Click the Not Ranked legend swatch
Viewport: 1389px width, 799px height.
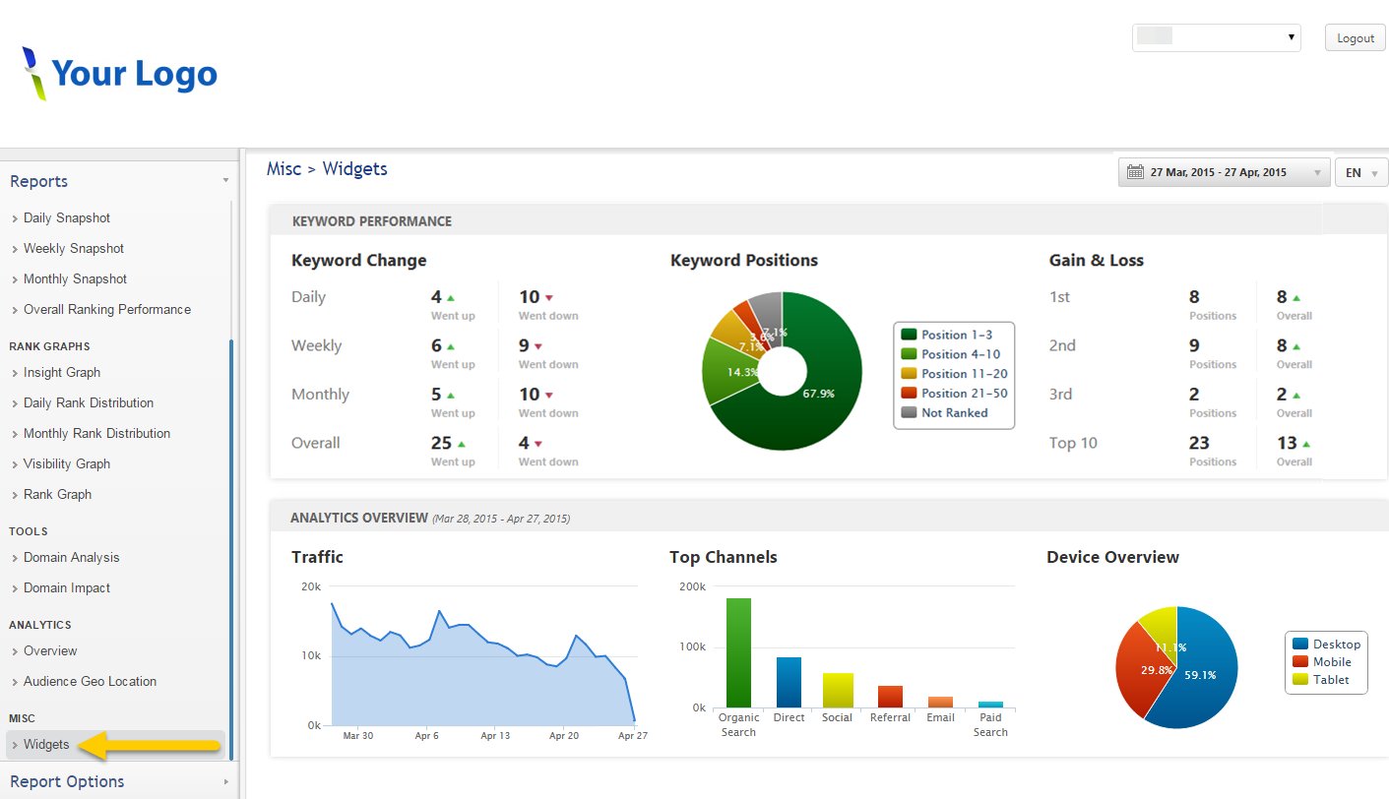click(x=909, y=413)
